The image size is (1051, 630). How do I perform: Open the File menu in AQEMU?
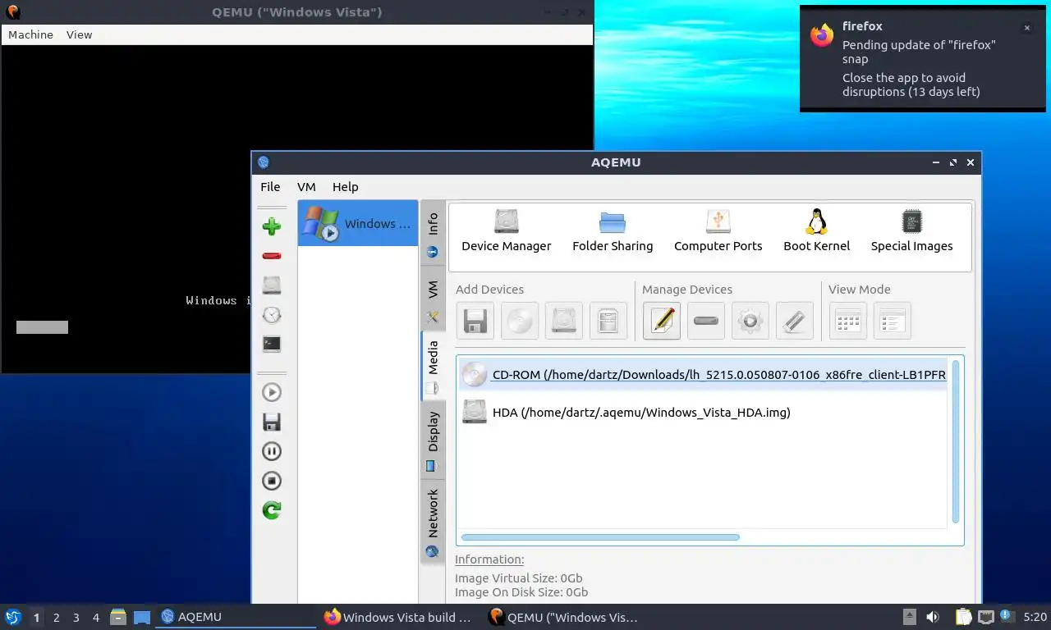click(270, 187)
